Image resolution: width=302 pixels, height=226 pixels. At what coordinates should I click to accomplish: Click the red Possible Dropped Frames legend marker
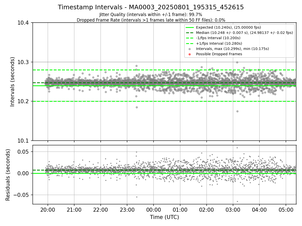pos(190,54)
